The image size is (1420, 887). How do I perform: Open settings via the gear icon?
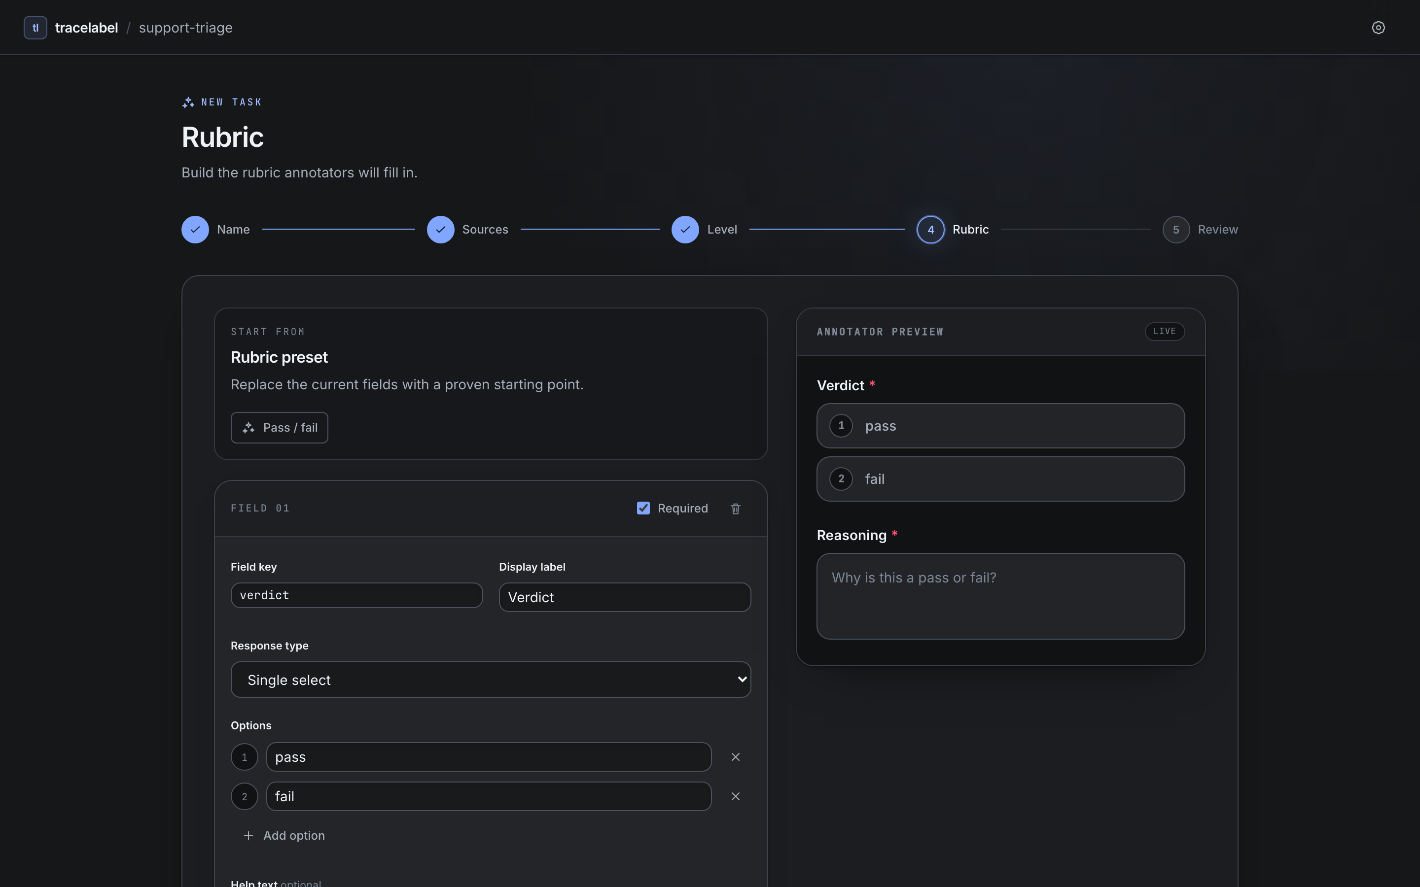pos(1378,28)
